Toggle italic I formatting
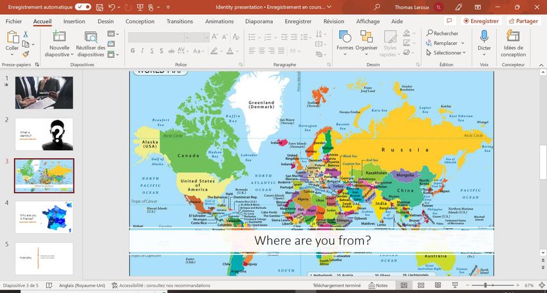This screenshot has height=293, width=547. click(x=142, y=51)
